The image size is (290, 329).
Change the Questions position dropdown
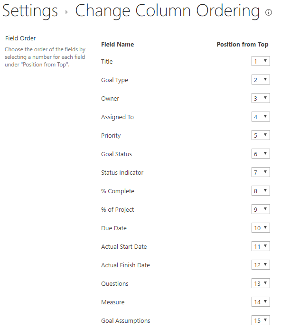coord(261,283)
